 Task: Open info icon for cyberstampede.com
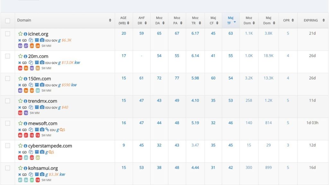pyautogui.click(x=25, y=146)
